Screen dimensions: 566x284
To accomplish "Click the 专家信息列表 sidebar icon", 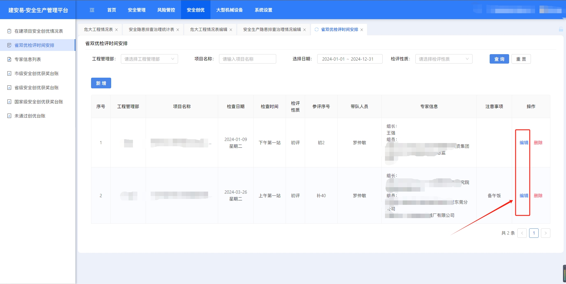I will coord(9,59).
